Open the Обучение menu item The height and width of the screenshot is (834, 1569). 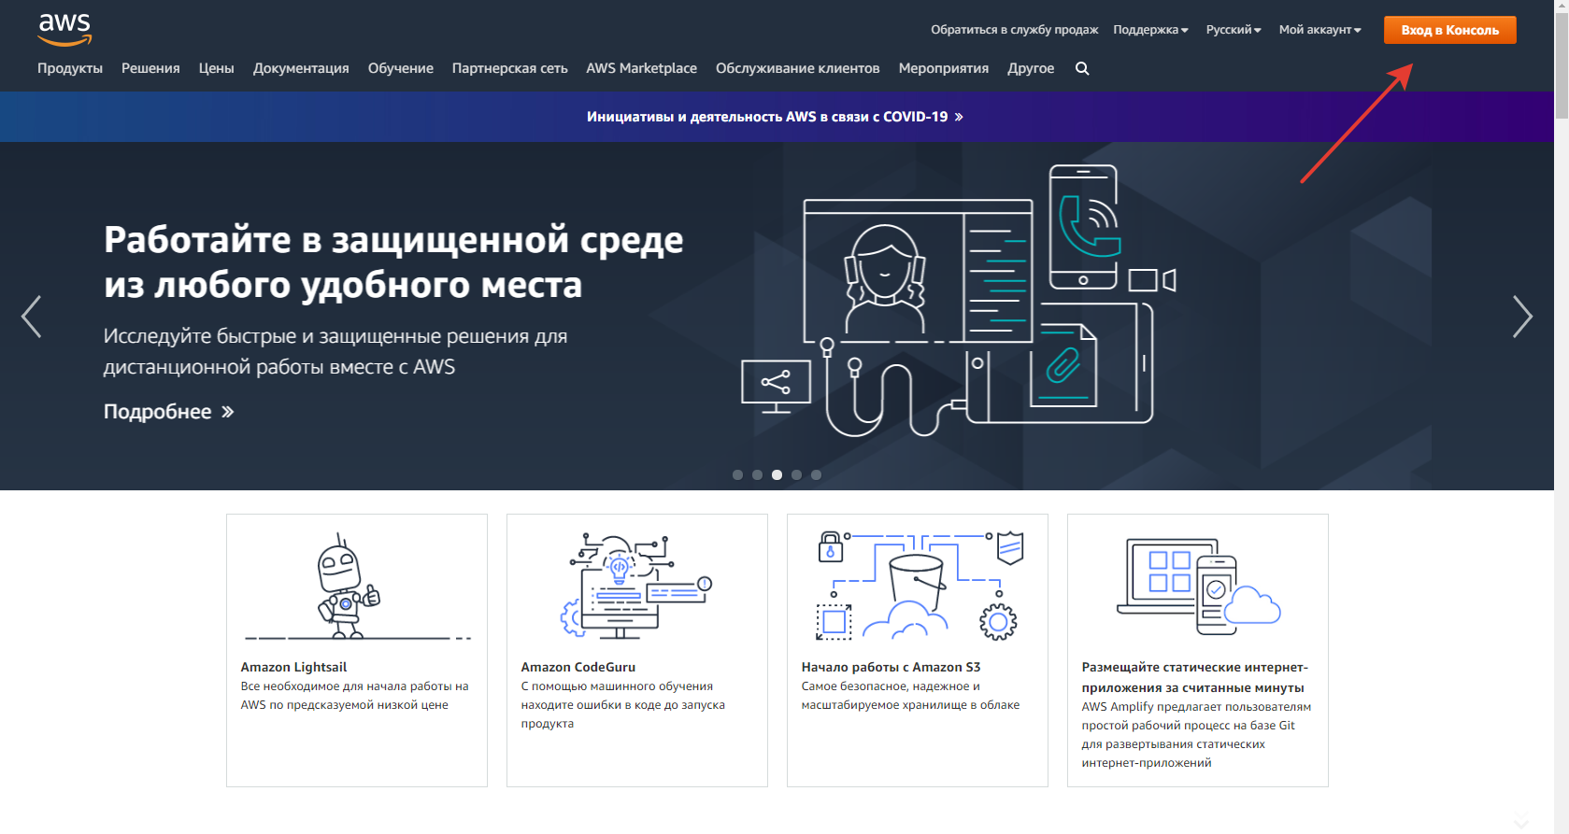[x=401, y=68]
